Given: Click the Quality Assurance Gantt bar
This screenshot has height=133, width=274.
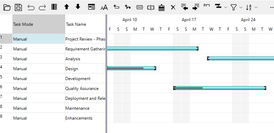Looking at the screenshot, I should click(220, 88).
